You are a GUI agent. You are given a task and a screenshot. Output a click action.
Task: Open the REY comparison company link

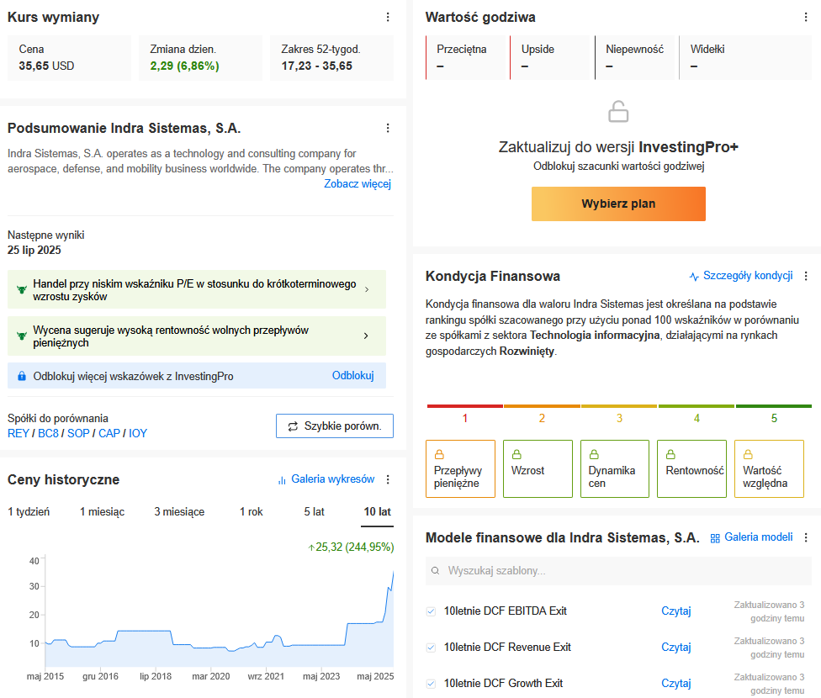click(x=19, y=434)
